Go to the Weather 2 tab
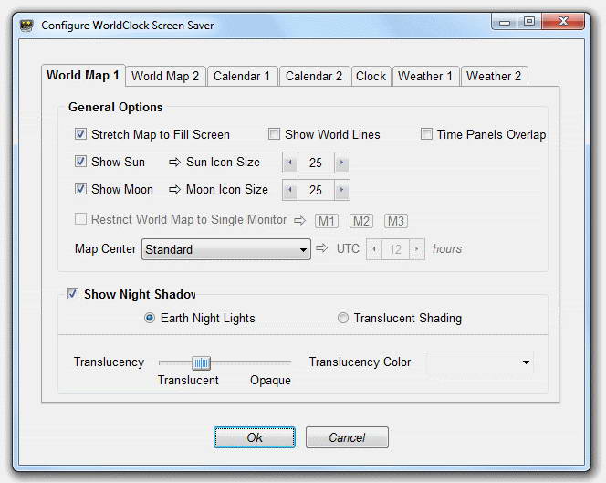 click(494, 76)
